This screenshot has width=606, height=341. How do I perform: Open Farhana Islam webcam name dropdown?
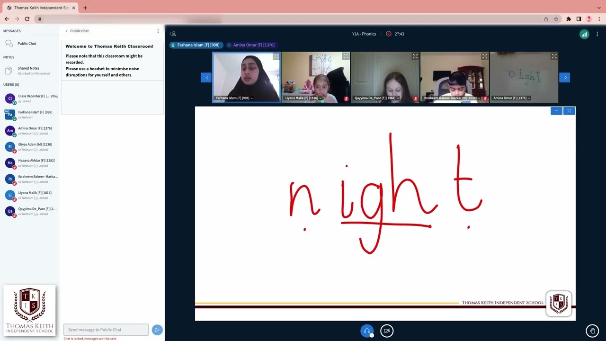[234, 98]
